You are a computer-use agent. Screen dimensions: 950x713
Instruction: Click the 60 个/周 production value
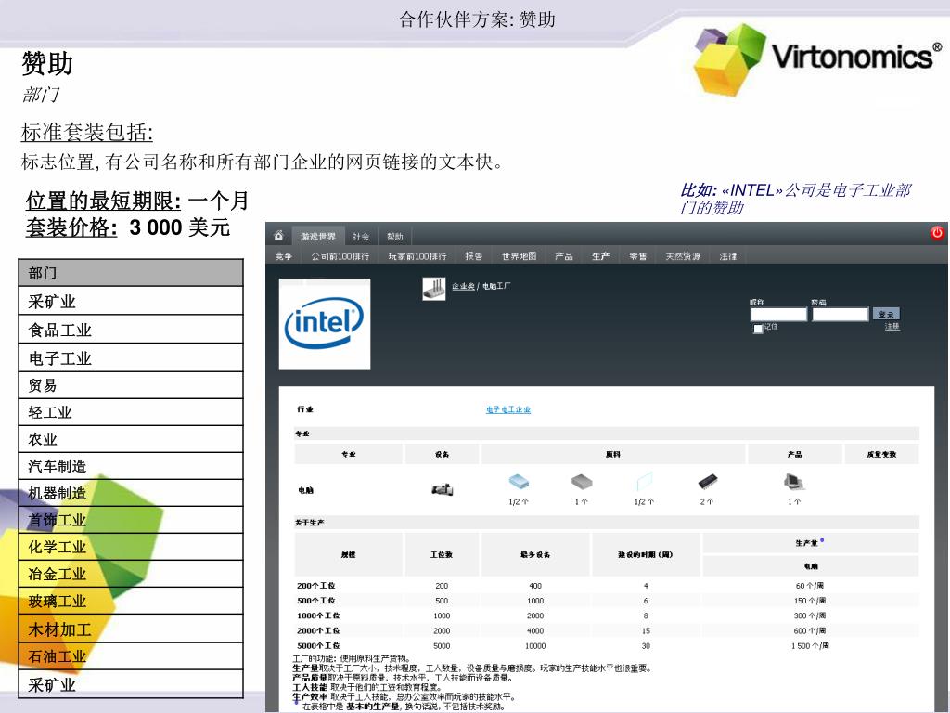(x=809, y=586)
